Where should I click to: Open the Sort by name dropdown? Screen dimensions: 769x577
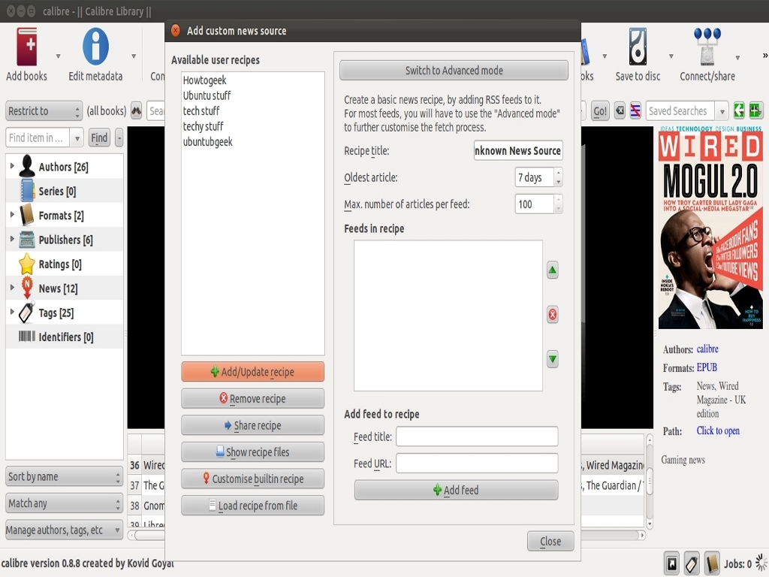point(64,476)
